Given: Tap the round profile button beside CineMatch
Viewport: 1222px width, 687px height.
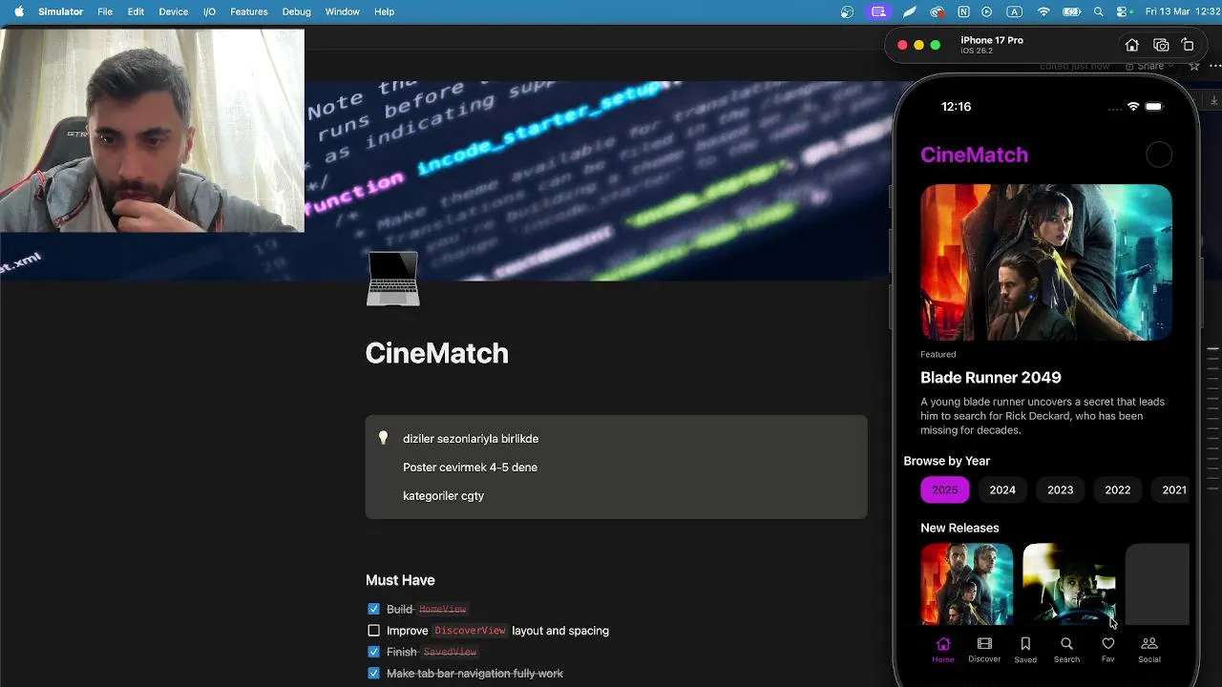Looking at the screenshot, I should 1158,155.
